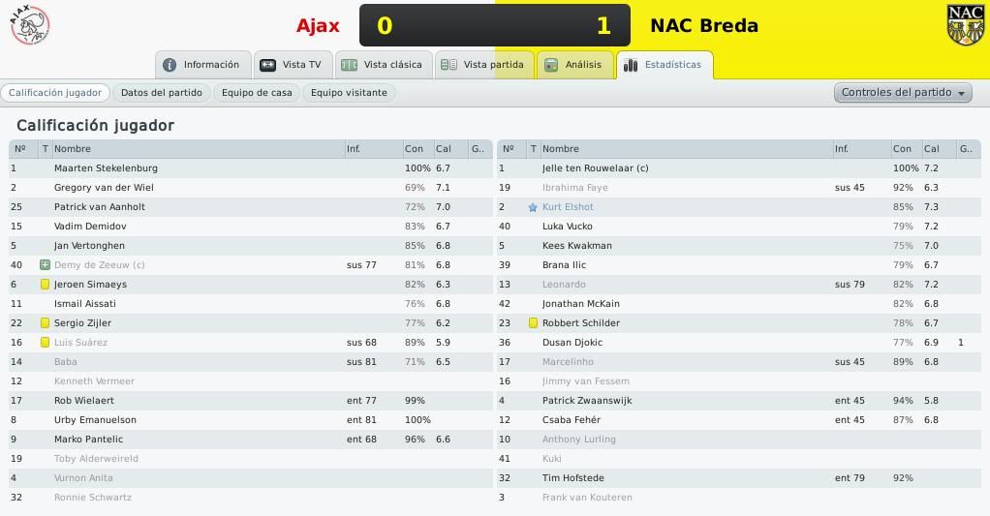Click the Ajax club crest logo
Image resolution: width=990 pixels, height=516 pixels.
click(30, 25)
